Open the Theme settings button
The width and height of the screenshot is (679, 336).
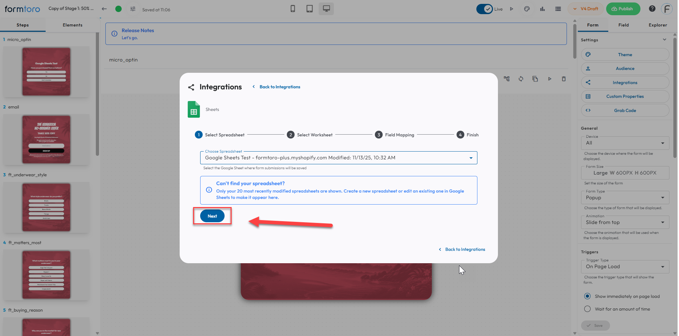click(625, 55)
